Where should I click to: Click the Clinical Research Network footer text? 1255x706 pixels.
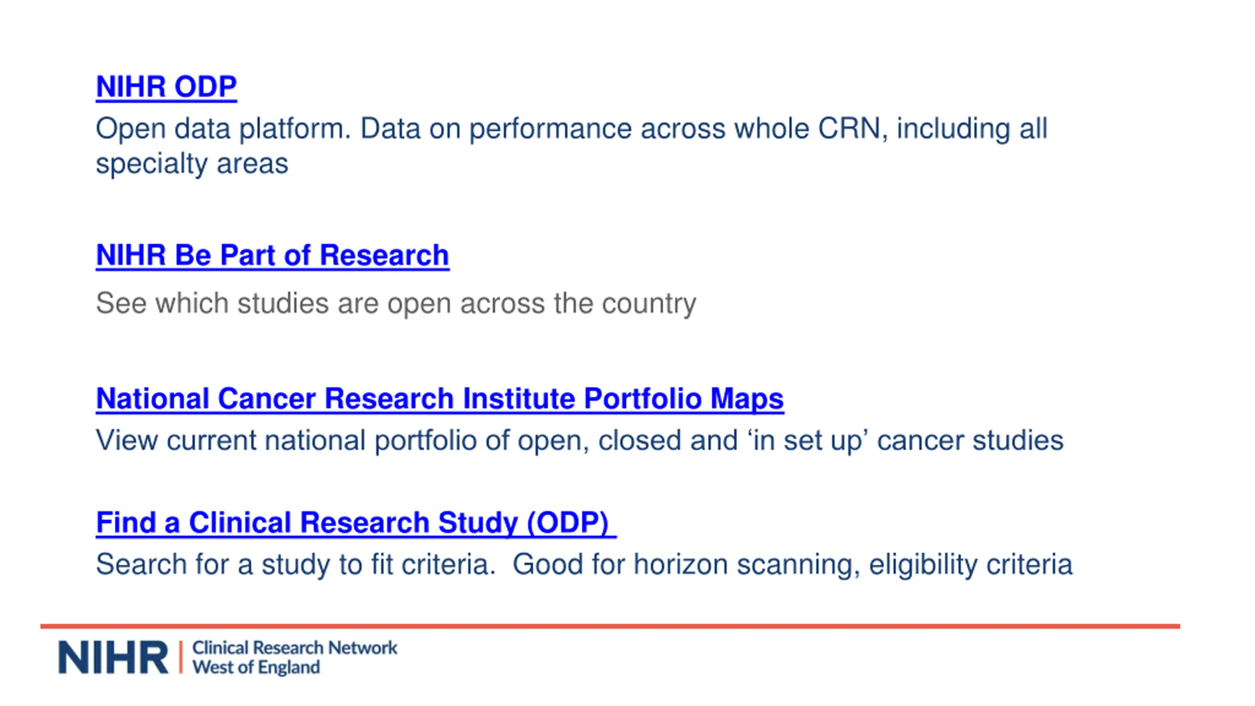click(x=295, y=648)
